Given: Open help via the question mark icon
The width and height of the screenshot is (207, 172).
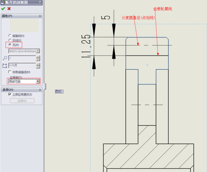Looking at the screenshot, I should (x=40, y=2).
